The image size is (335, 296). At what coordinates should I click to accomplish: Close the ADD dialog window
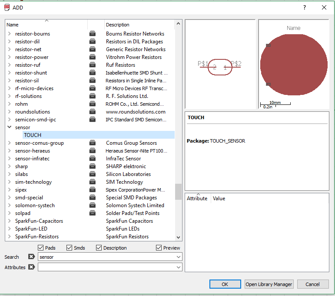324,7
